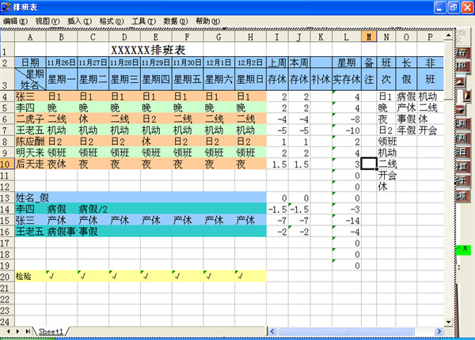Click the 姓名_假 cell in row 13
Image resolution: width=475 pixels, height=340 pixels.
click(32, 197)
